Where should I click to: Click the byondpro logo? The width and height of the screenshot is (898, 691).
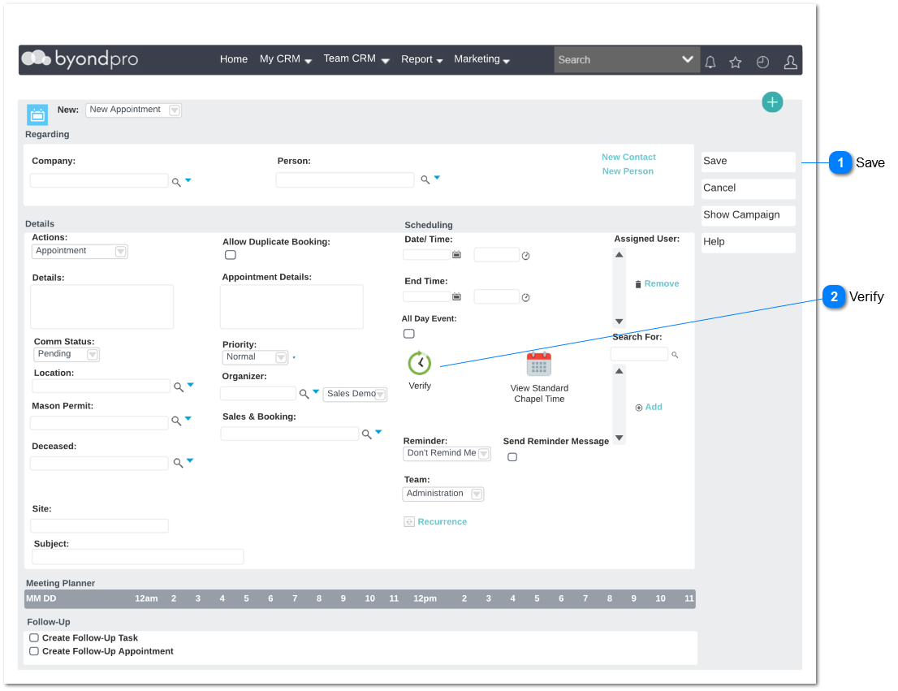tap(80, 59)
